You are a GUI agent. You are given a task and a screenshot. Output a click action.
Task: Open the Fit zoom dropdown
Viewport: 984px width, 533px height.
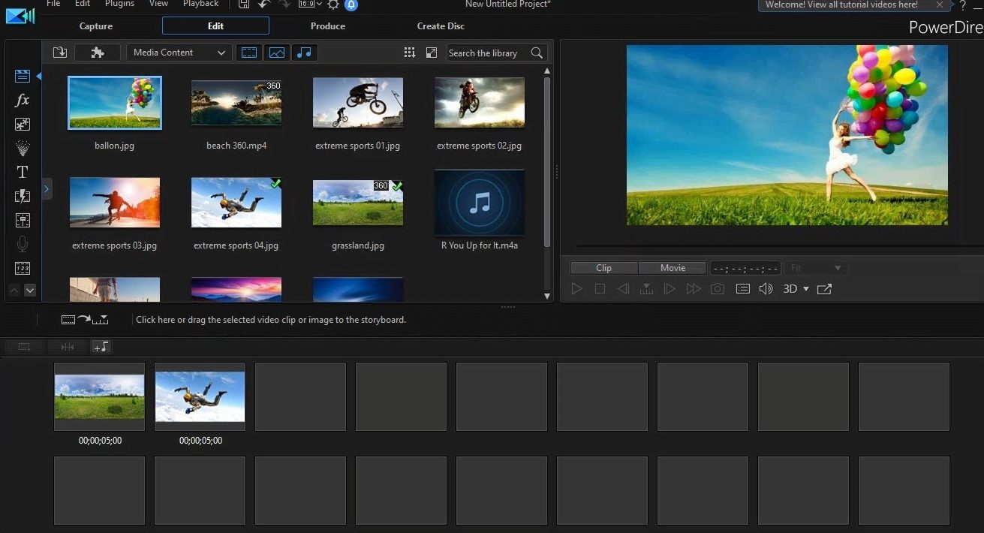(816, 267)
